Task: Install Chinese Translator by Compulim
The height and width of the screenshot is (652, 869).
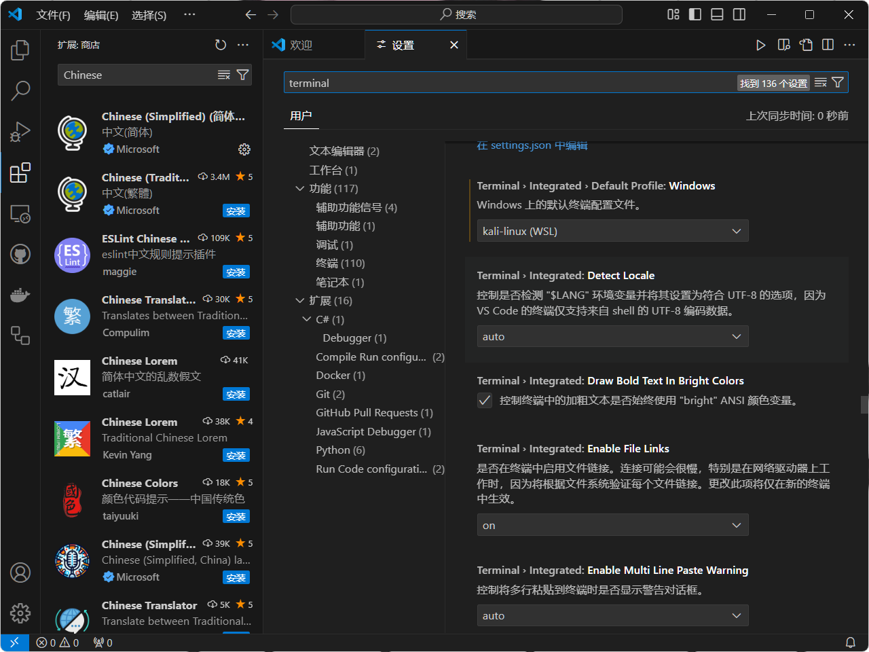Action: point(236,333)
